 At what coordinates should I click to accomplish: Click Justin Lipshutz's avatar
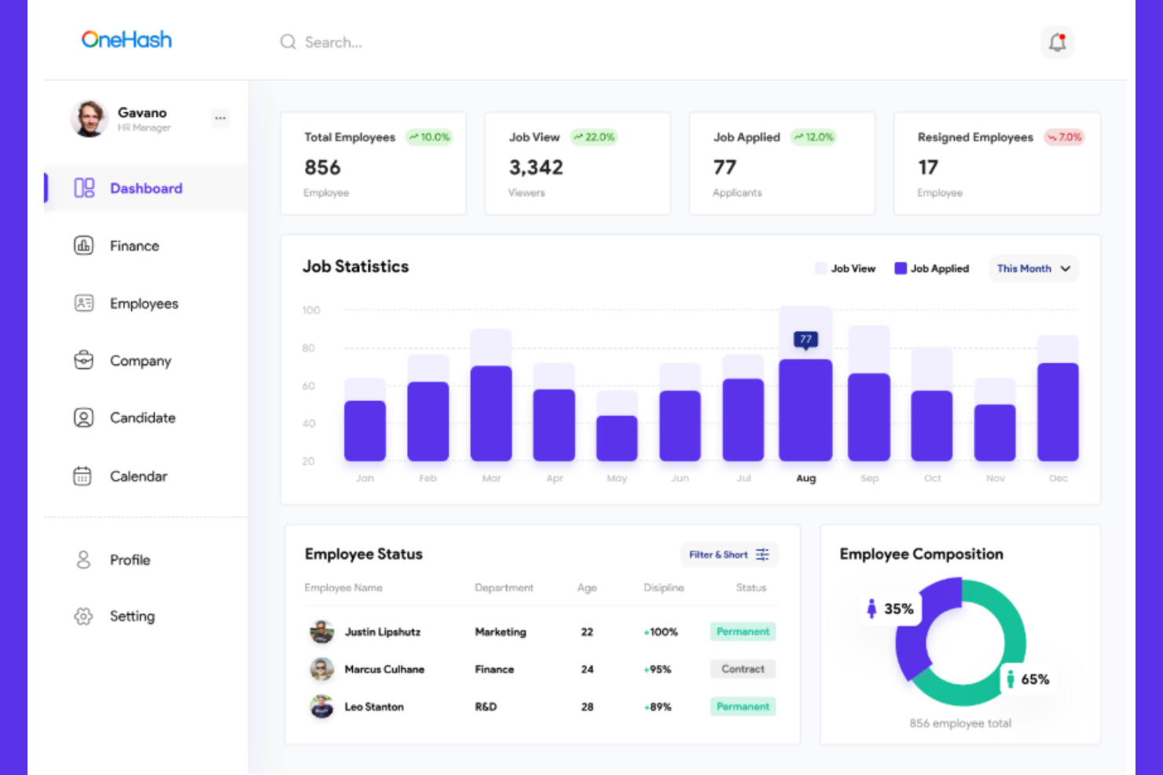(321, 631)
